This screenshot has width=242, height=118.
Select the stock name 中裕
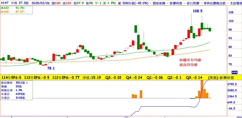click(14, 3)
